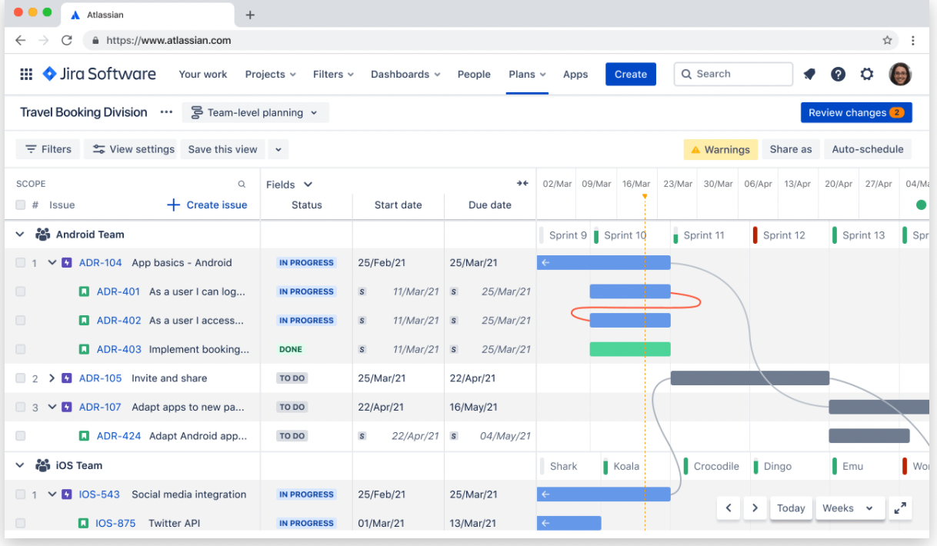Click the Create issue link
The height and width of the screenshot is (546, 937).
click(208, 205)
